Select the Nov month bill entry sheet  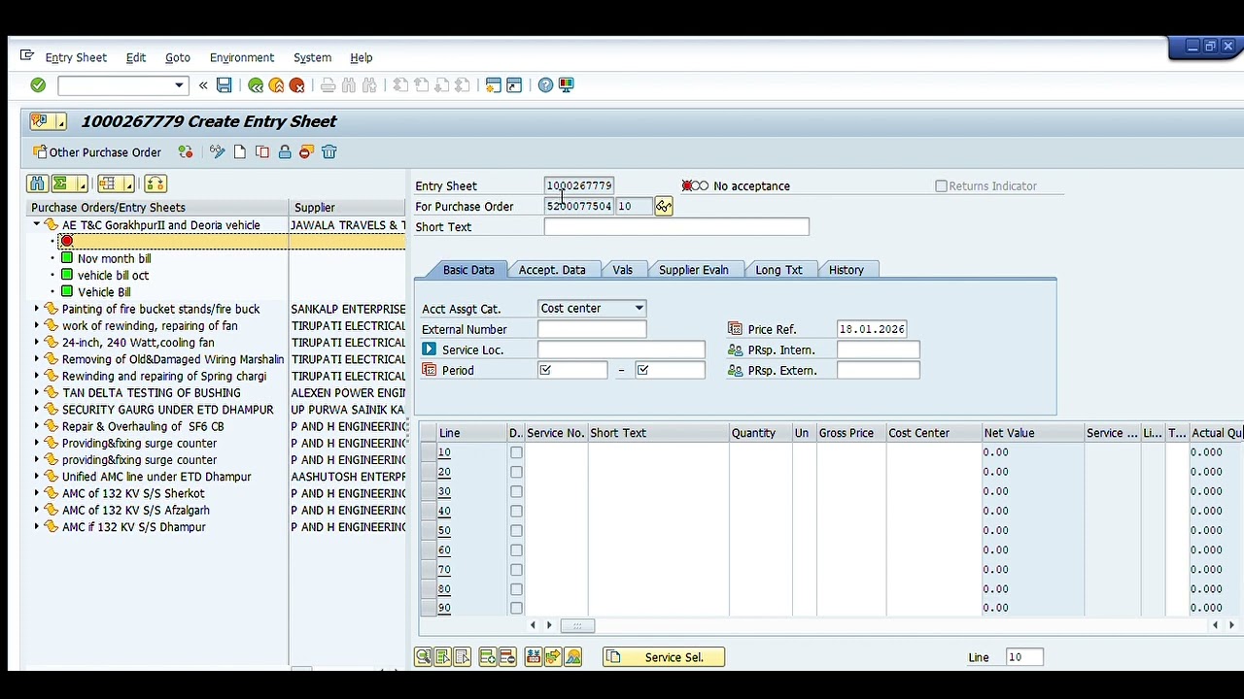114,258
